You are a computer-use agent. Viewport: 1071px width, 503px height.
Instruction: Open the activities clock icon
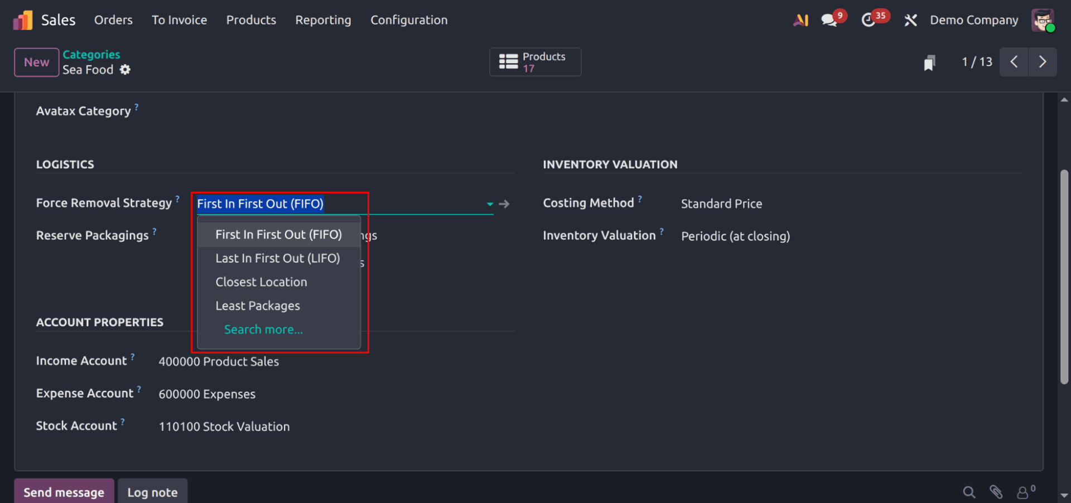[x=869, y=20]
